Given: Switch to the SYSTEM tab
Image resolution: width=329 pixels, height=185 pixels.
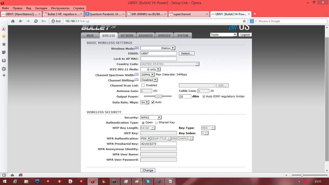Looking at the screenshot, I should [183, 36].
